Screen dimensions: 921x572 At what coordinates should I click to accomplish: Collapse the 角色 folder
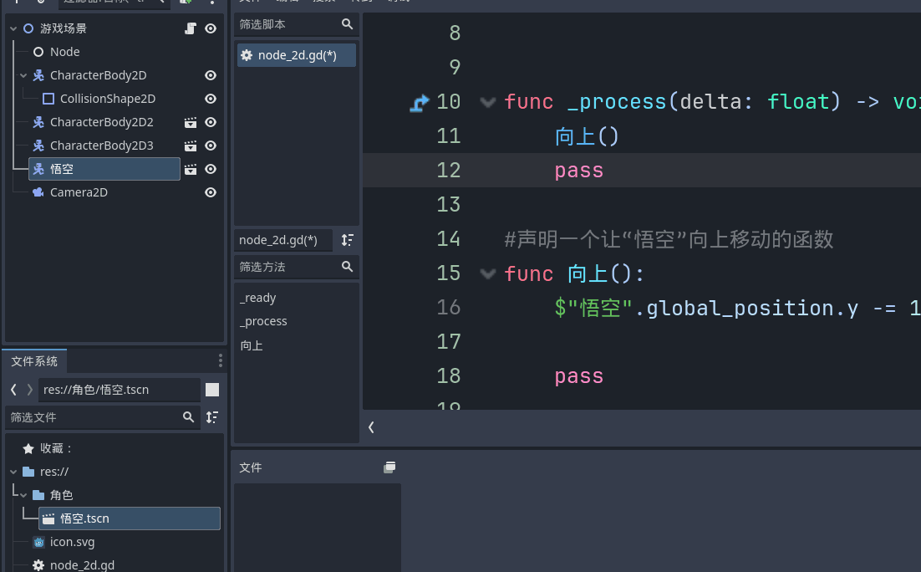(23, 495)
